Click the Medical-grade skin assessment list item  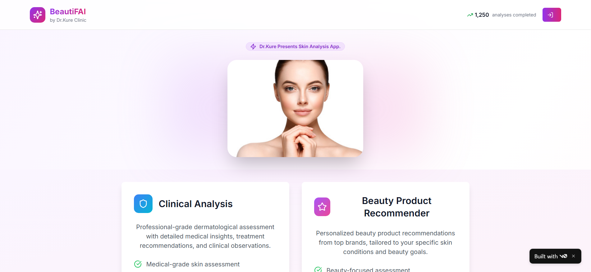187,264
